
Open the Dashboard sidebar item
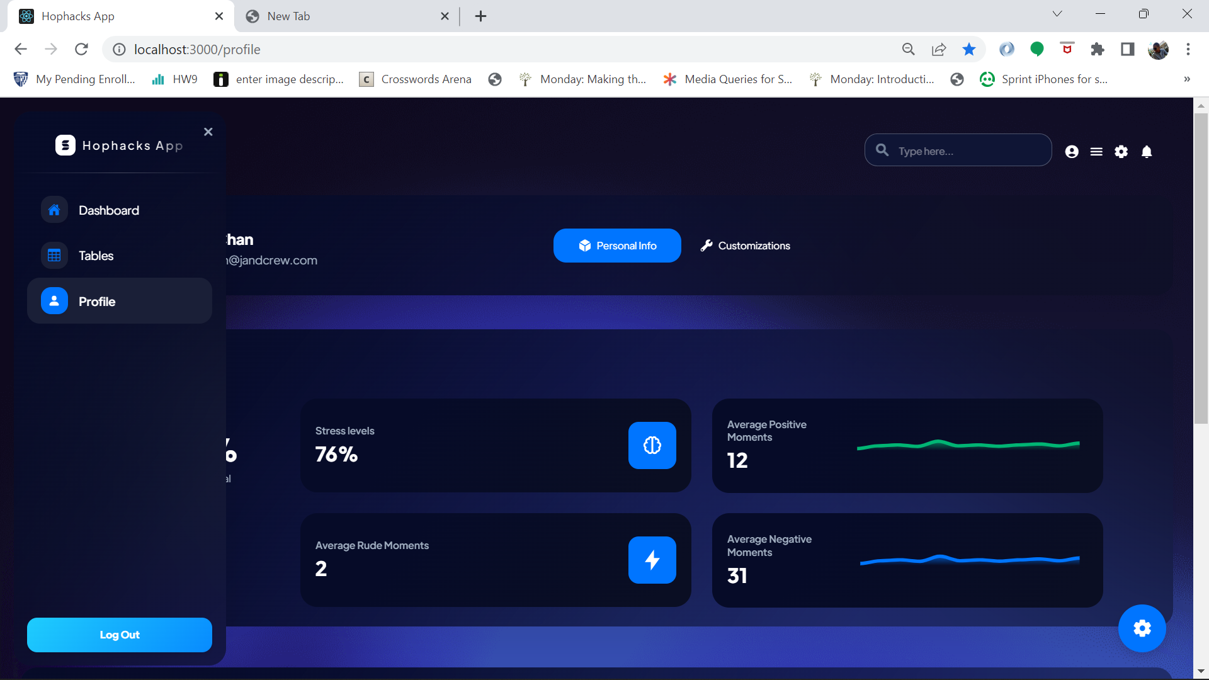pos(108,210)
